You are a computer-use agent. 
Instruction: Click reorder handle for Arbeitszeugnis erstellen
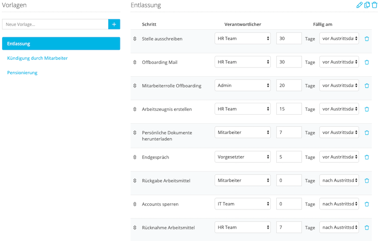pos(135,109)
